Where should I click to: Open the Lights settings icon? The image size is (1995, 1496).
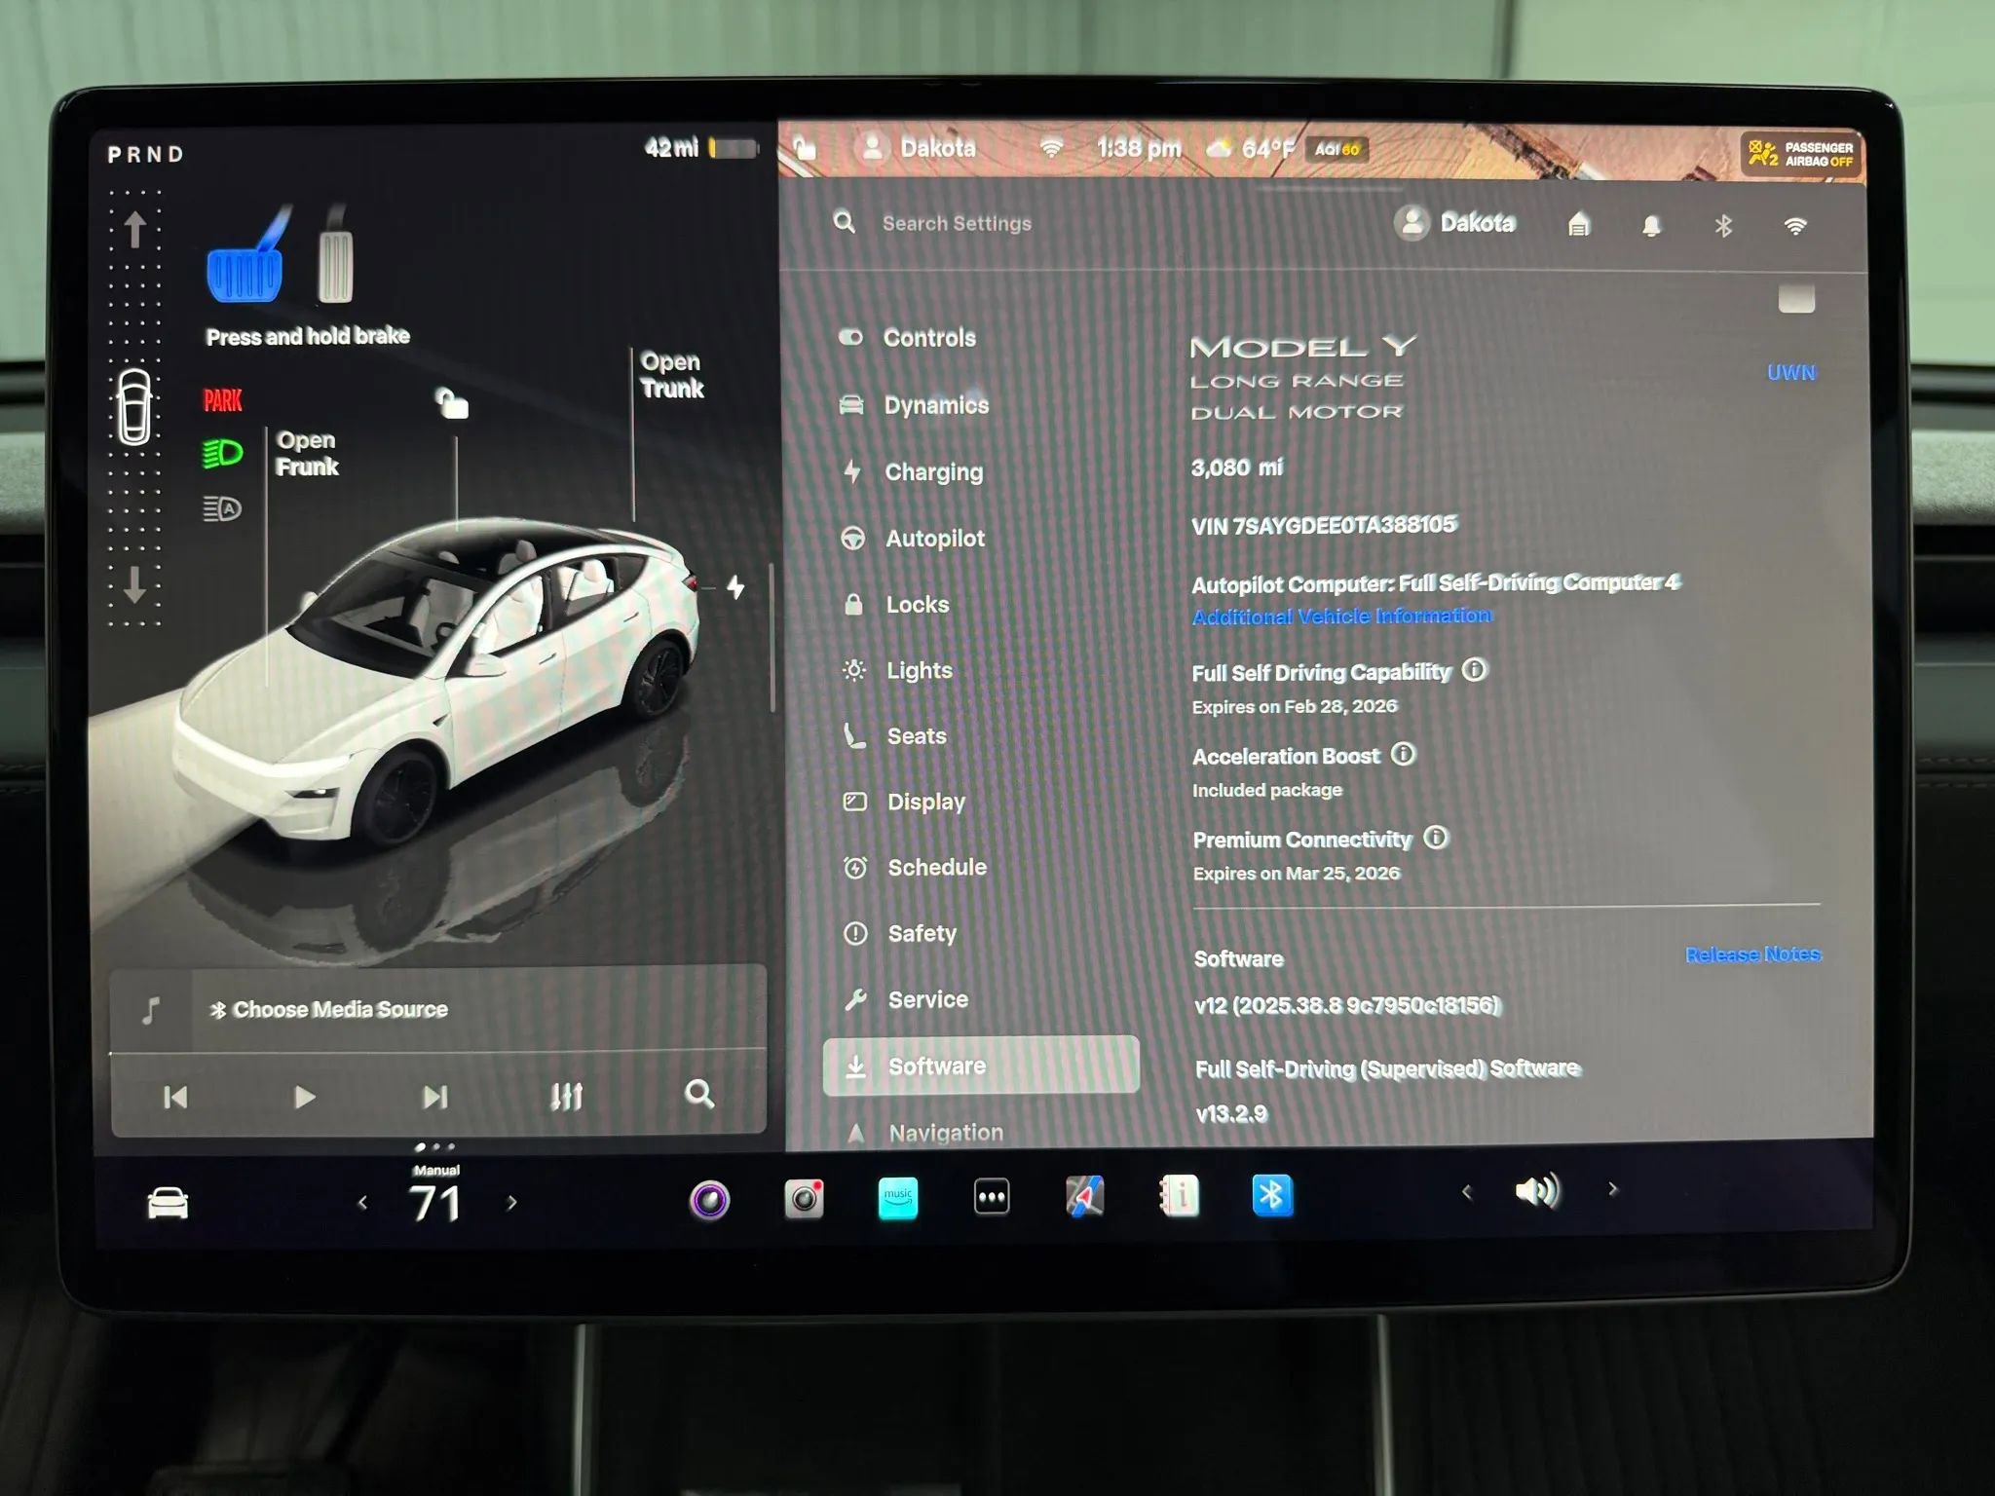[x=855, y=670]
